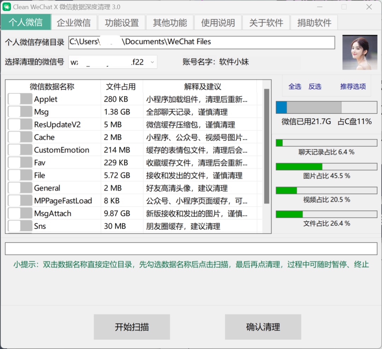This screenshot has width=382, height=349.
Task: Click the 解释及建议 column header
Action: (202, 87)
